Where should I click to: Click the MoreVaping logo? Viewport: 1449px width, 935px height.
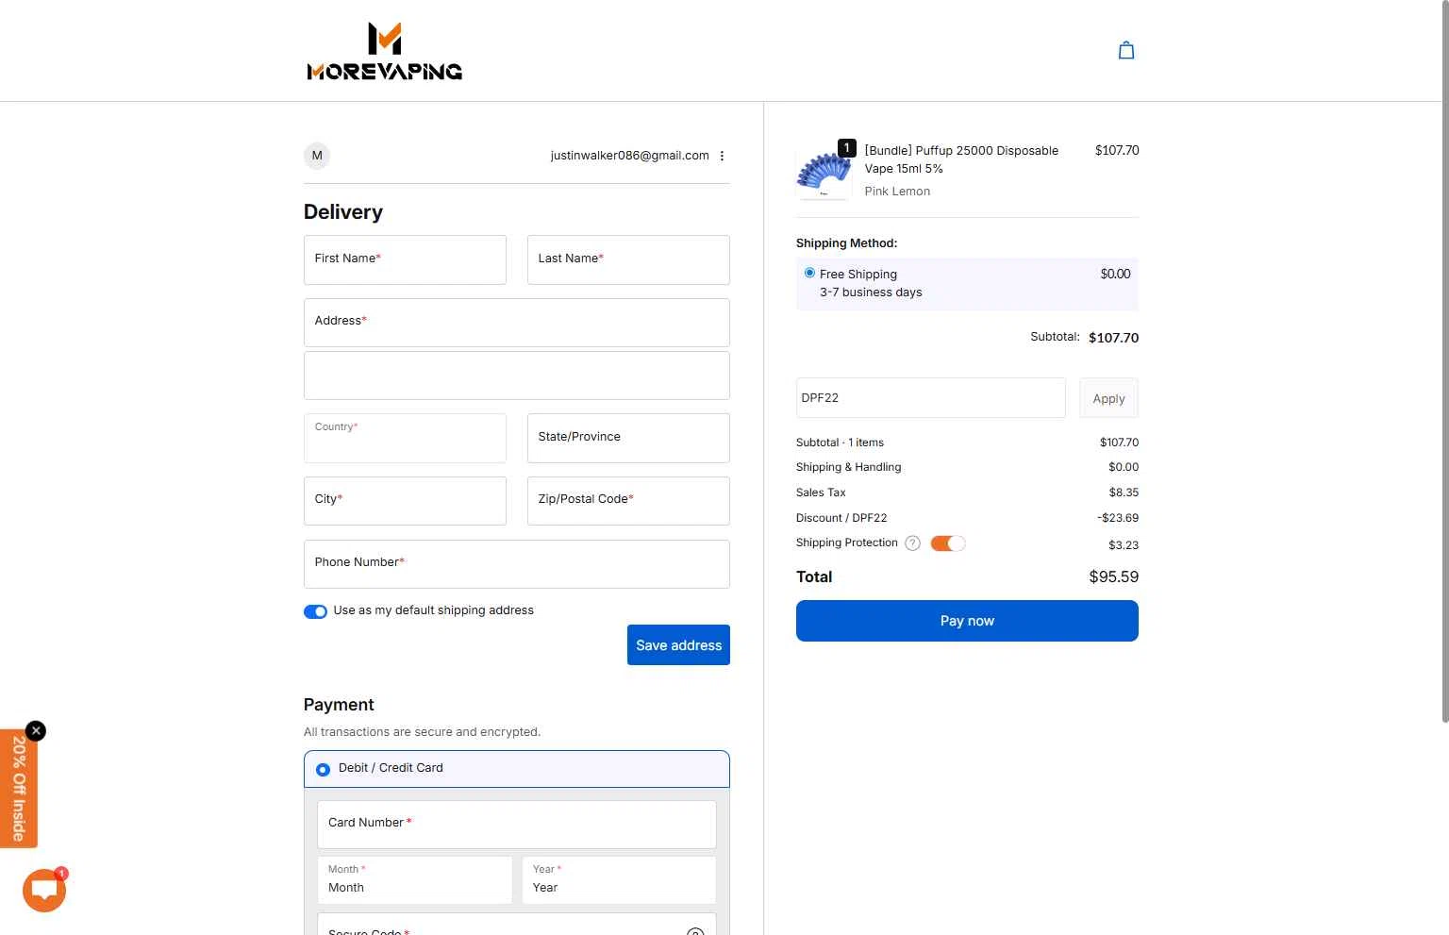[385, 51]
